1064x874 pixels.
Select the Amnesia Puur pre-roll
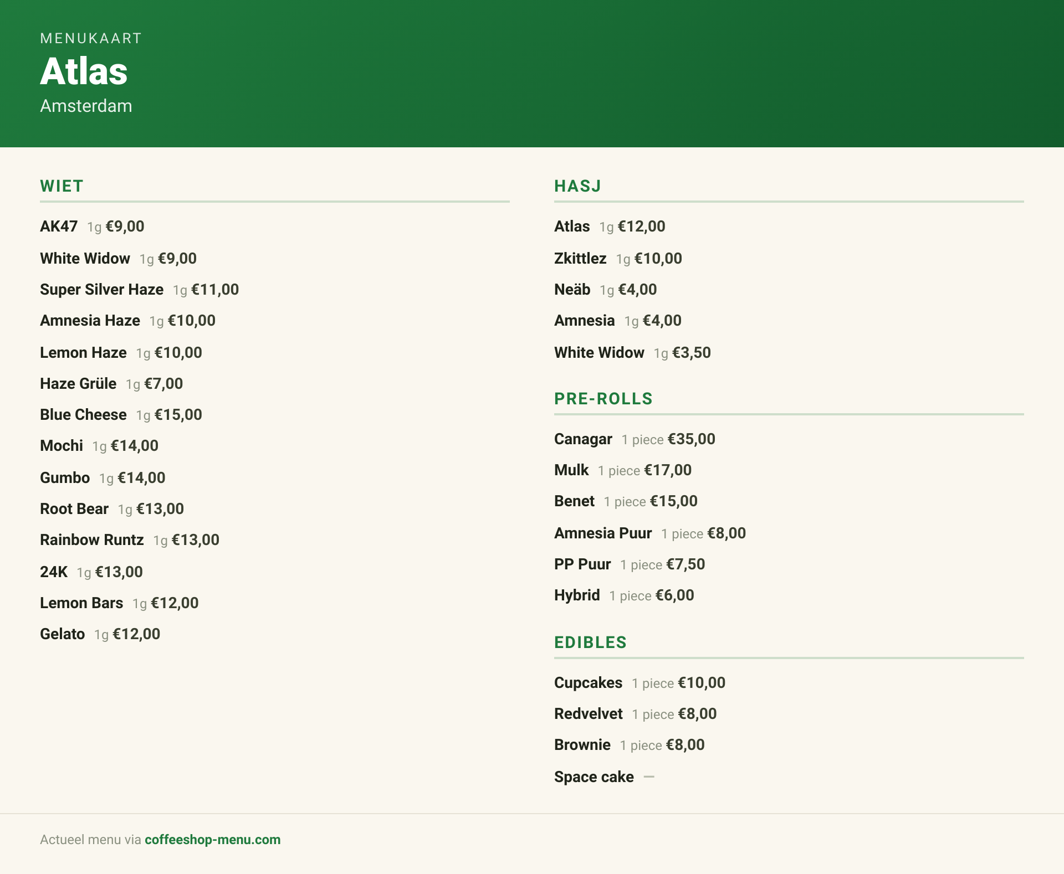tap(650, 533)
